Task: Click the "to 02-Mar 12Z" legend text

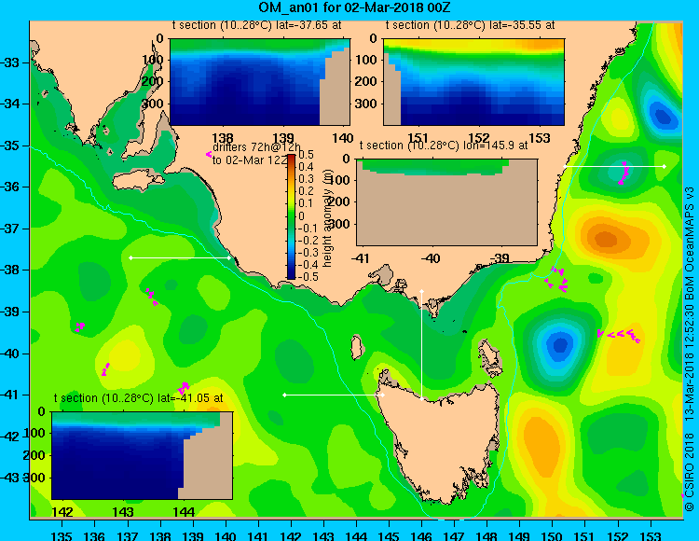Action: click(x=250, y=160)
